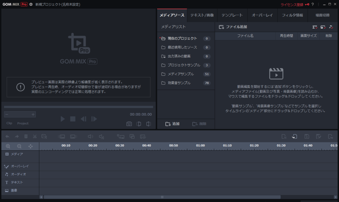The height and width of the screenshot is (202, 339).
Task: Open フィルタ情報 tab
Action: tap(292, 15)
